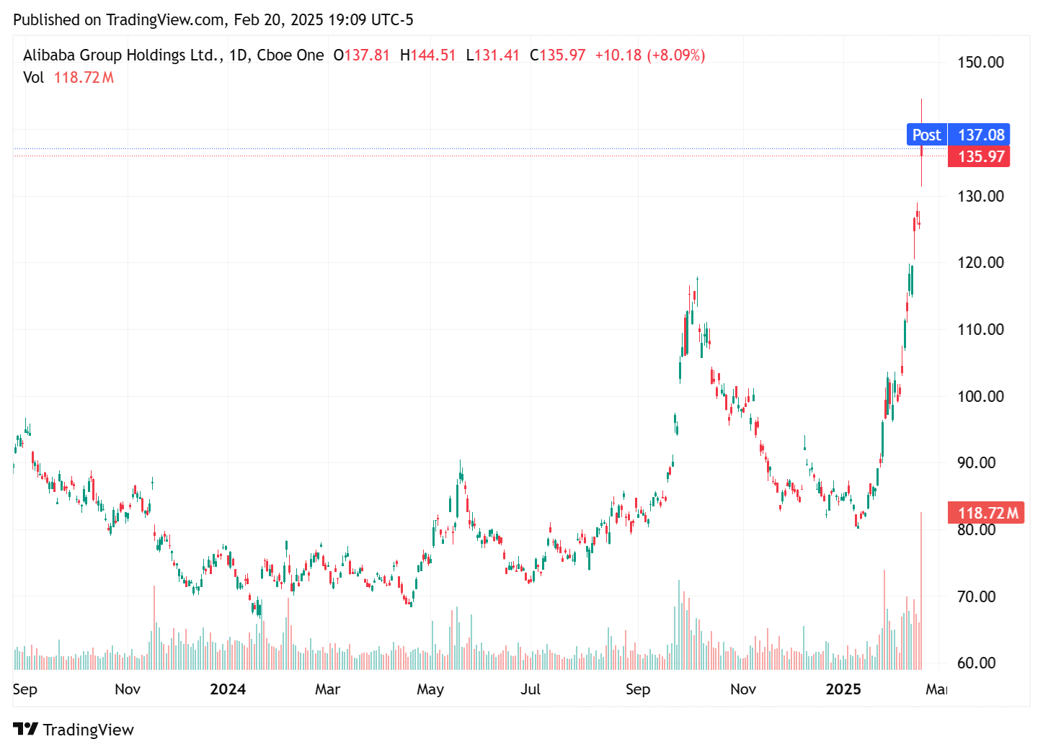Click the price scale at 150.00
Viewport: 1043px width, 752px height.
980,62
